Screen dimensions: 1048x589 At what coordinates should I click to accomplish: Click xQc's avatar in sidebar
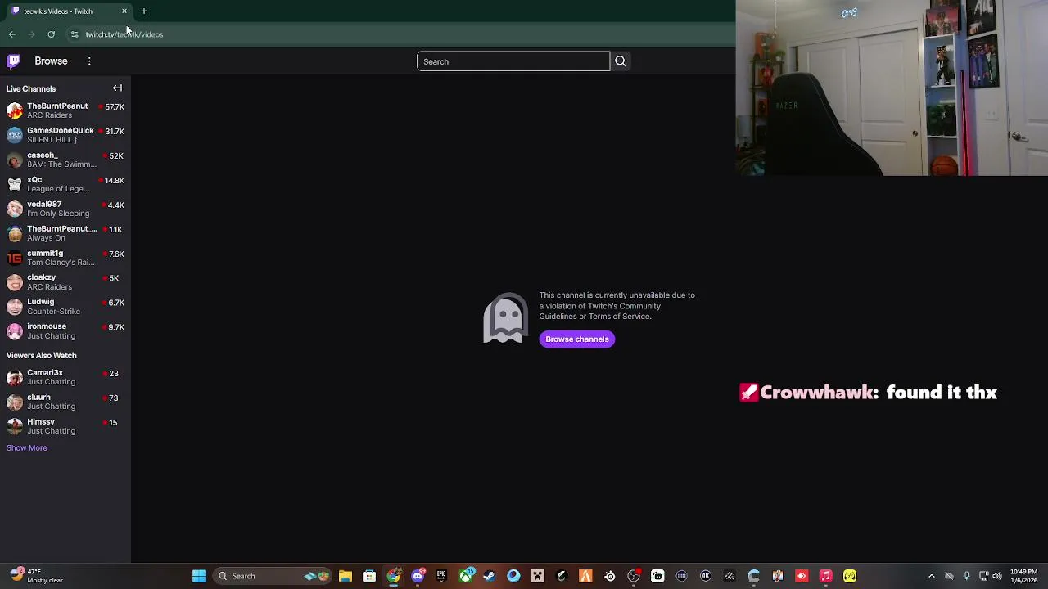15,184
